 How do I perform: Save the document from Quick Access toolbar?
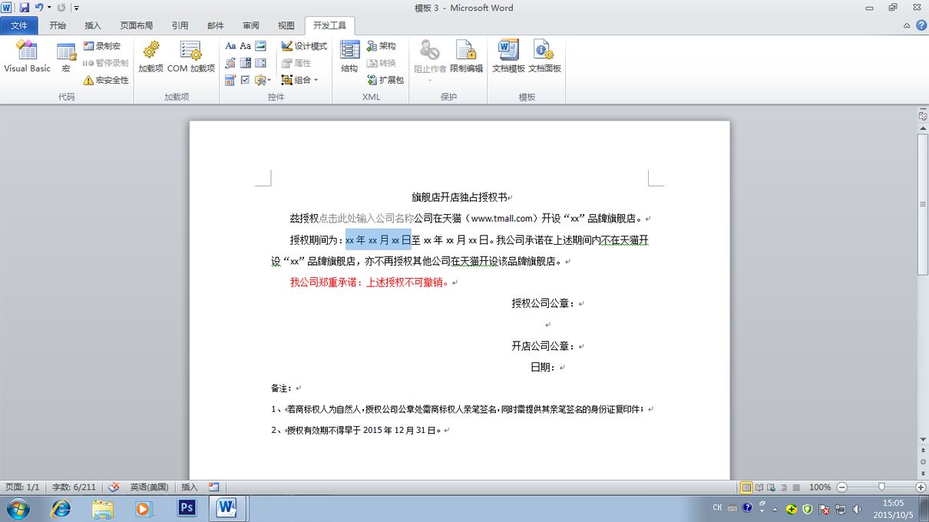[x=24, y=8]
